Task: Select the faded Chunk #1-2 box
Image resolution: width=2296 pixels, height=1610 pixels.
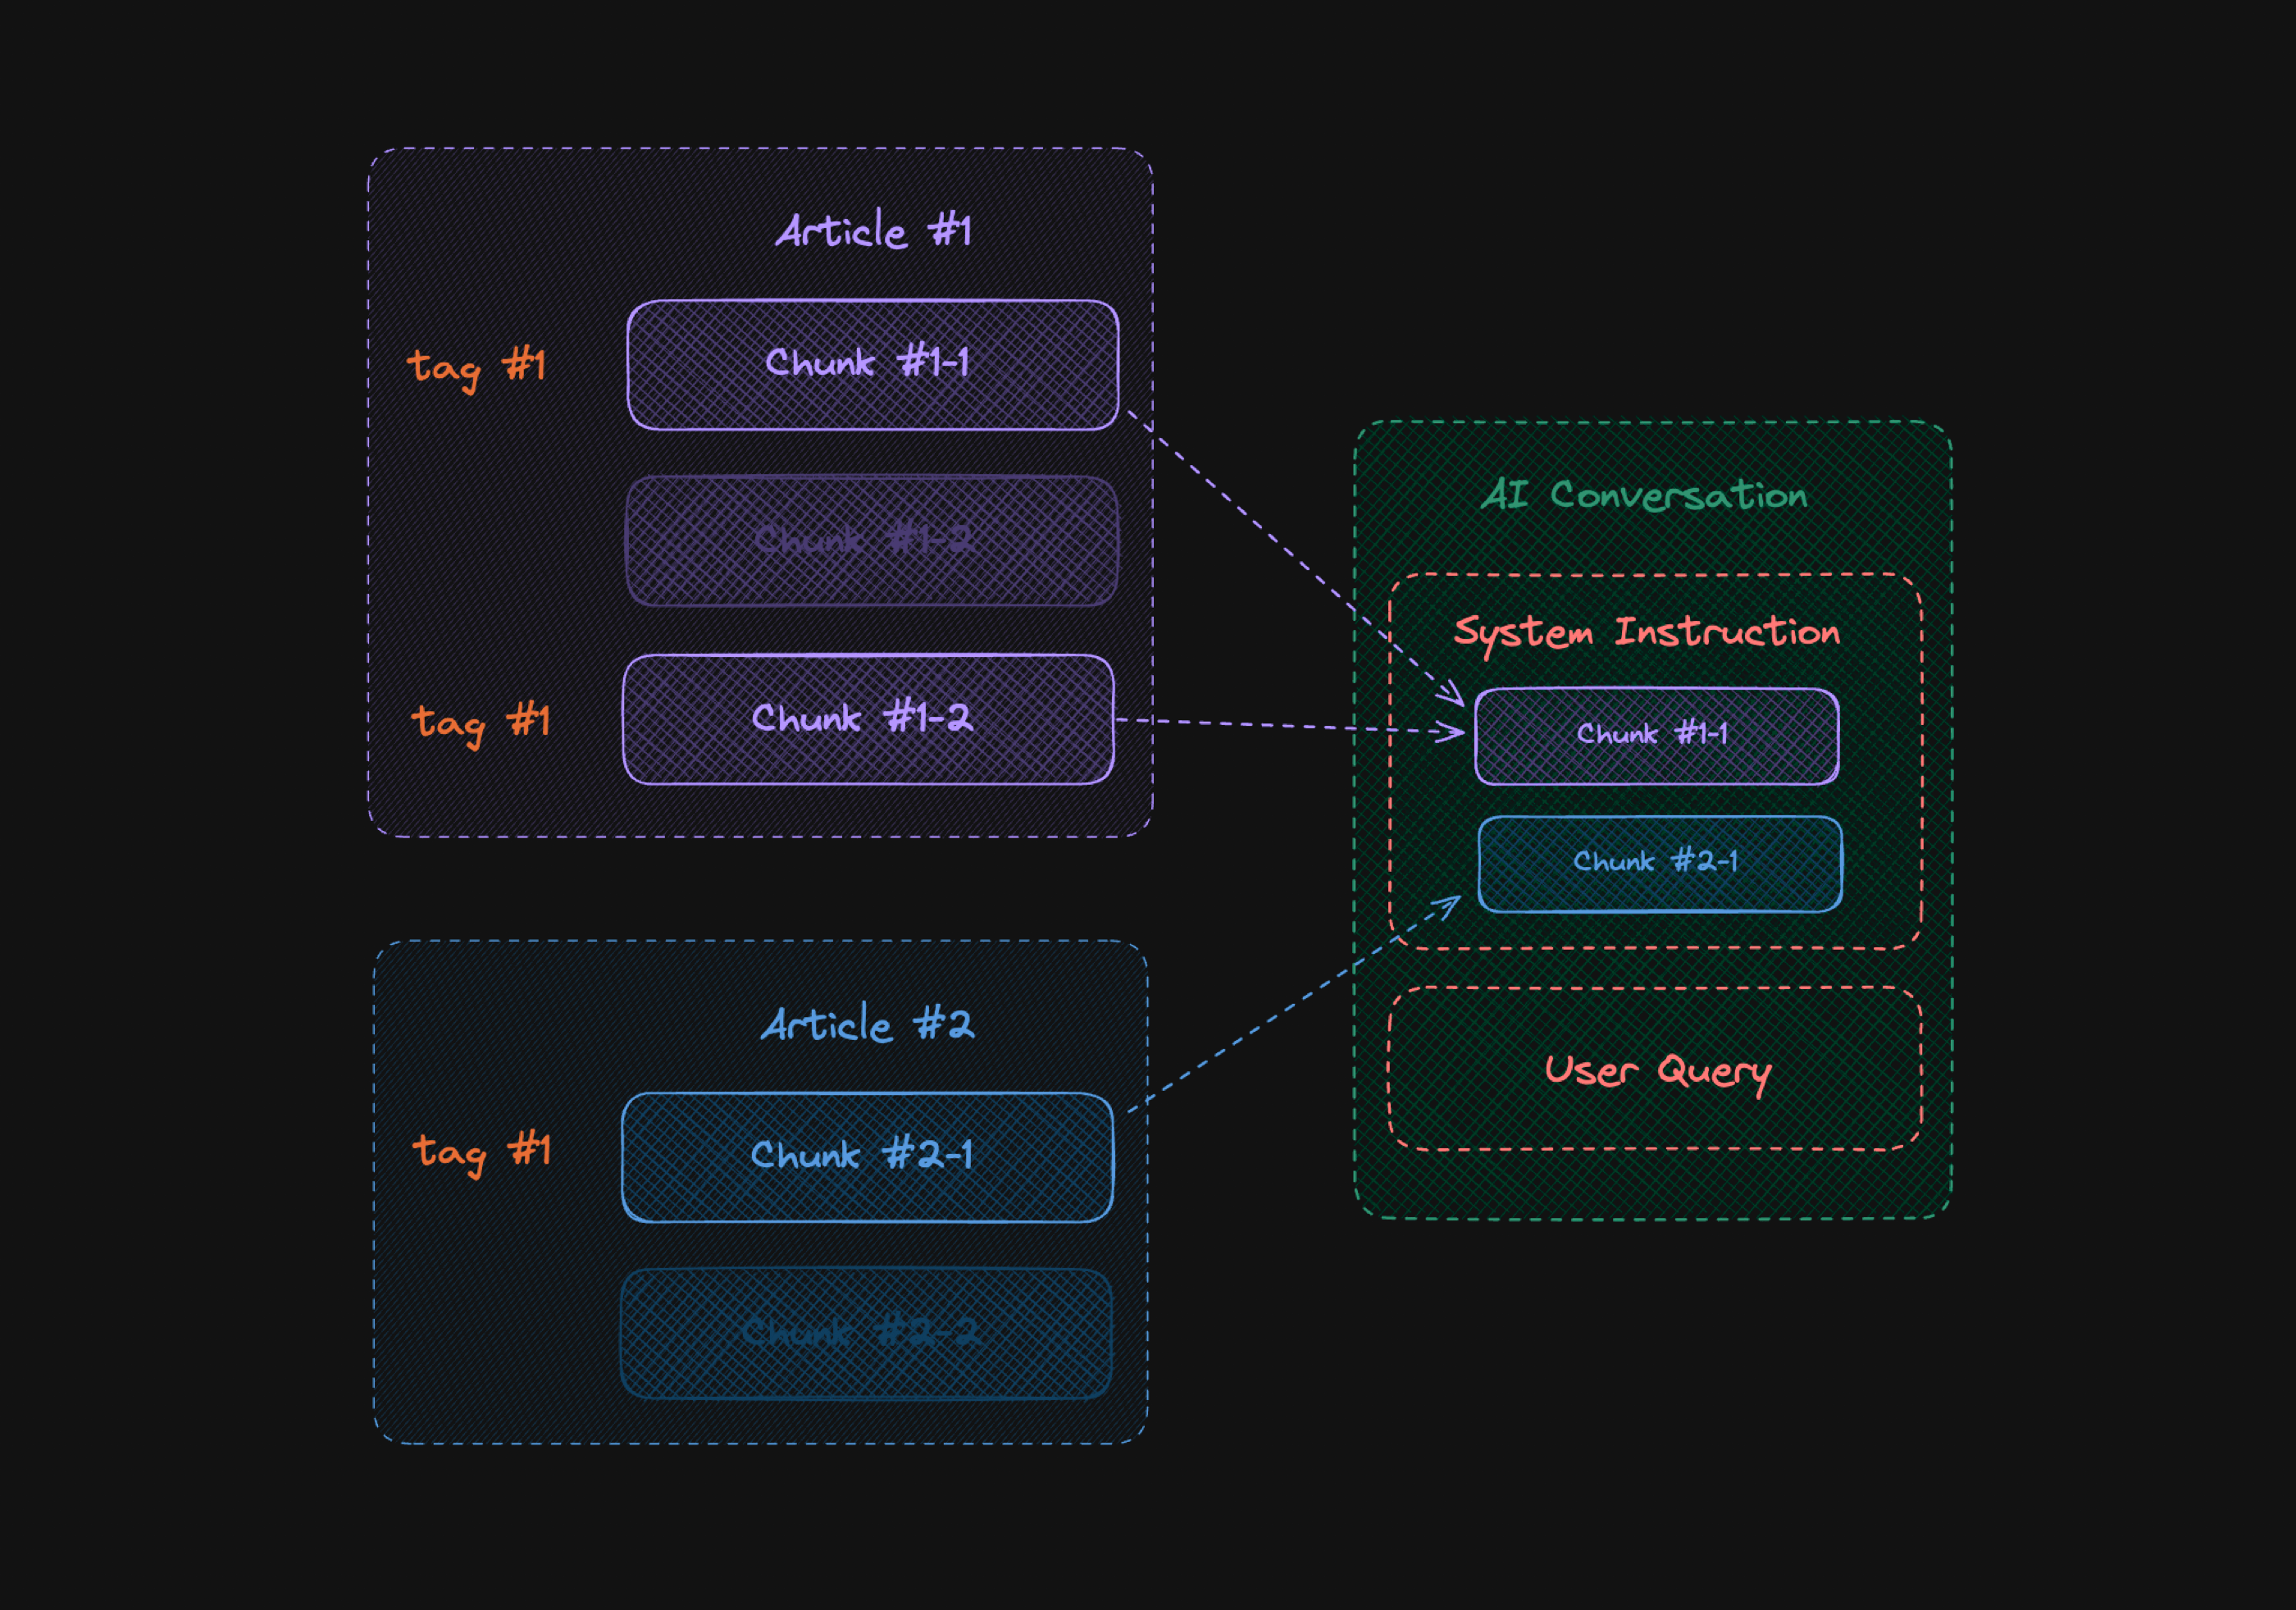Action: coord(871,541)
